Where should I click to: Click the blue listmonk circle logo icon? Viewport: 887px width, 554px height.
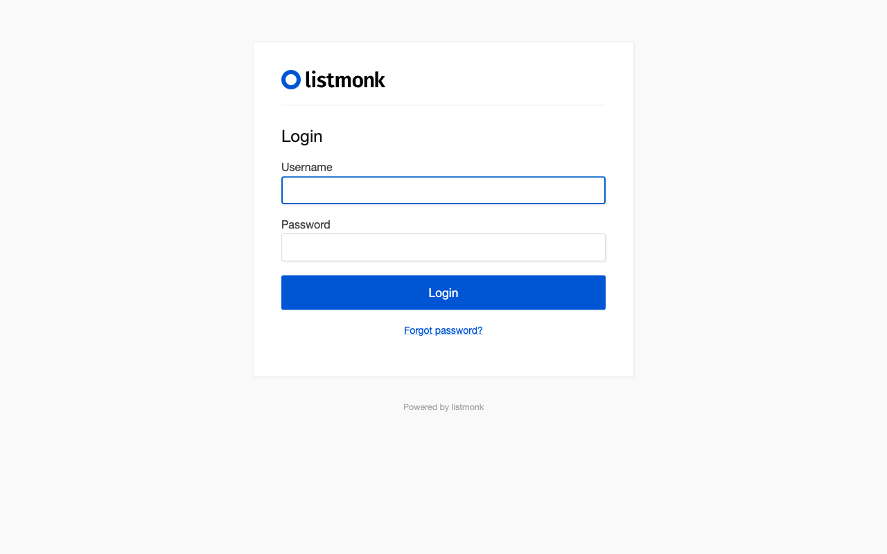(291, 80)
